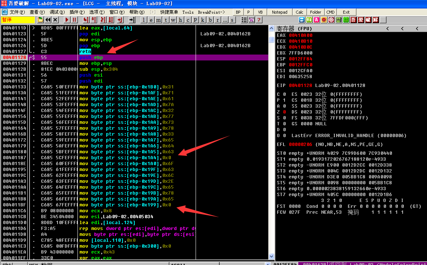Open CMD from the toolbar
Image resolution: width=427 pixels, height=265 pixels.
click(331, 12)
